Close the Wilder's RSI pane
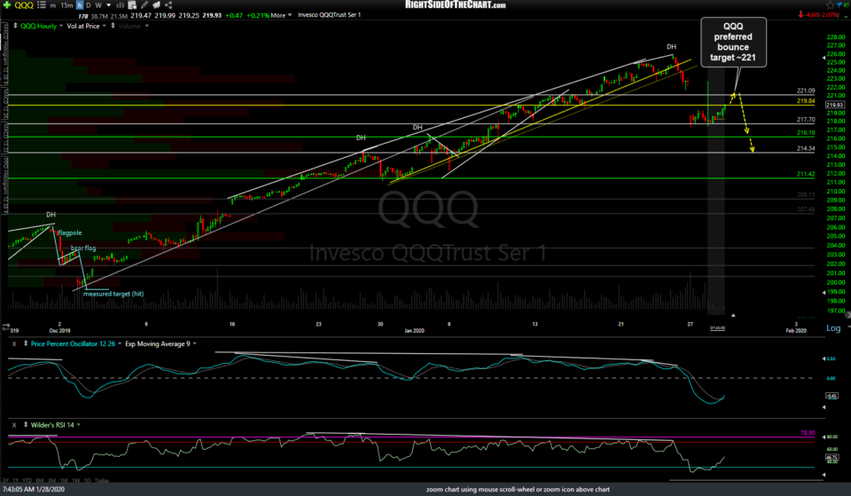Image resolution: width=851 pixels, height=496 pixels. pos(14,425)
